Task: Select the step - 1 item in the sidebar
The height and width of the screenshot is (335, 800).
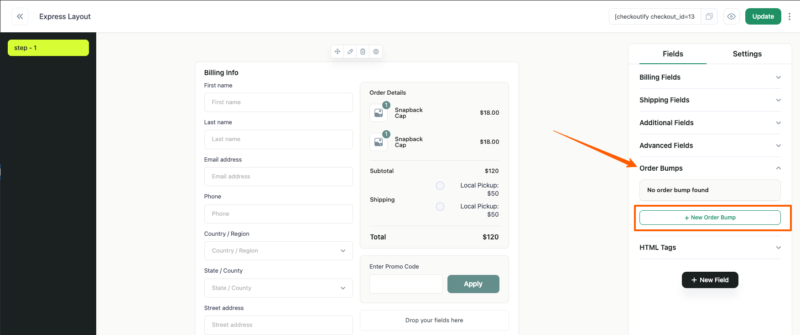Action: (x=48, y=48)
